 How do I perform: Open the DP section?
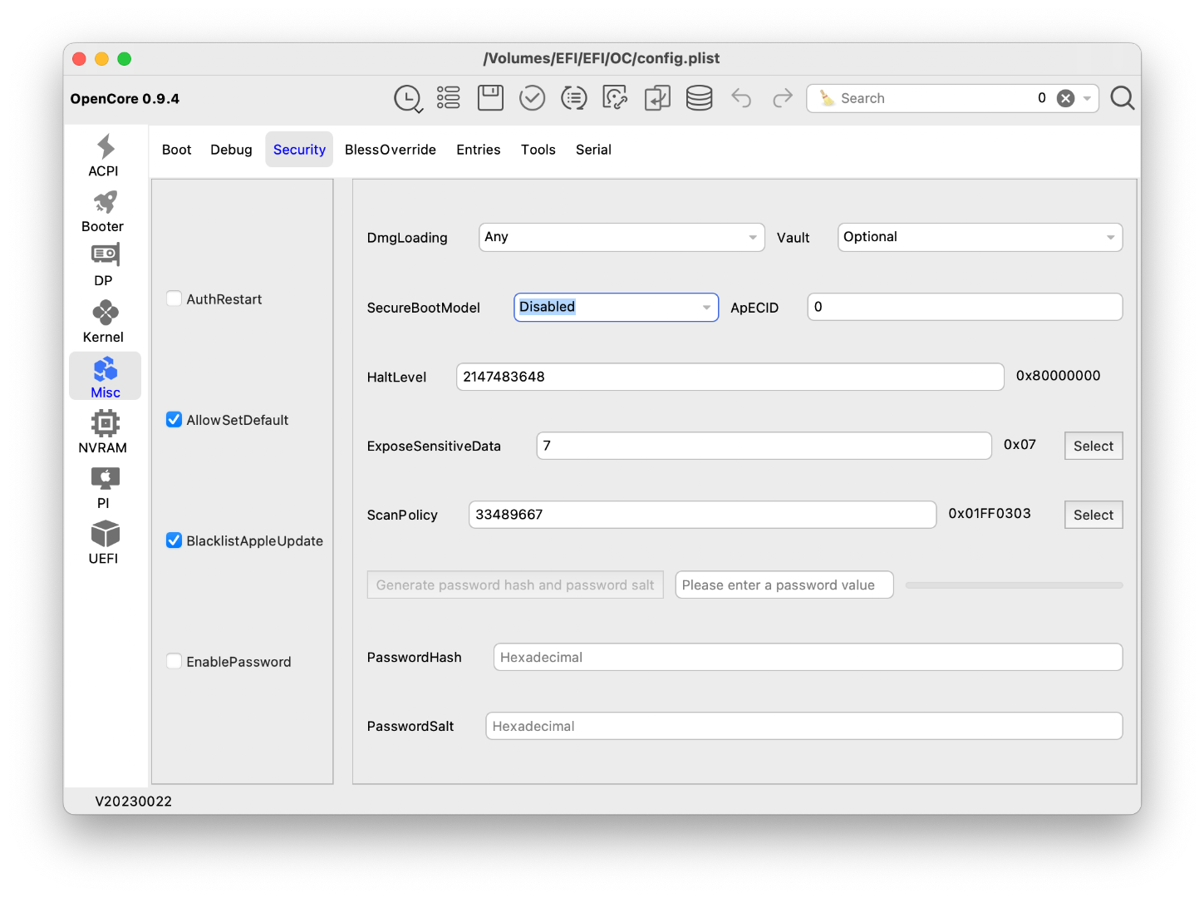(104, 266)
